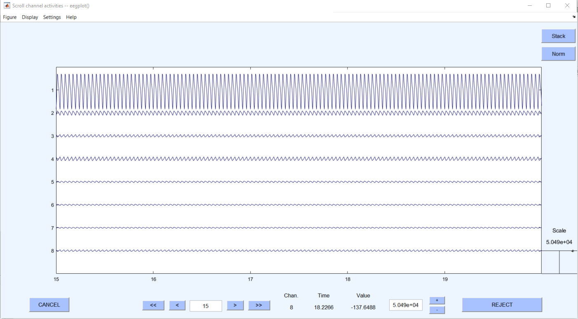This screenshot has height=319, width=578.
Task: Decrease scale with the - button
Action: [x=437, y=310]
